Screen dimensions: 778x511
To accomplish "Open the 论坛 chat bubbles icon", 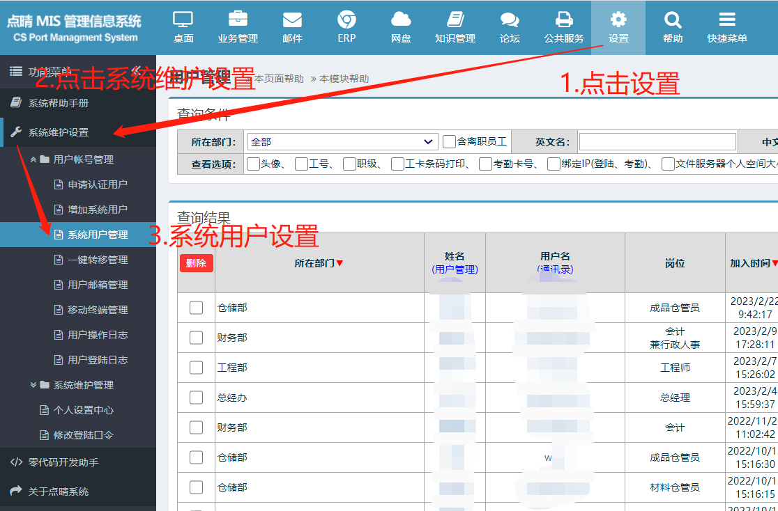I will click(x=510, y=20).
